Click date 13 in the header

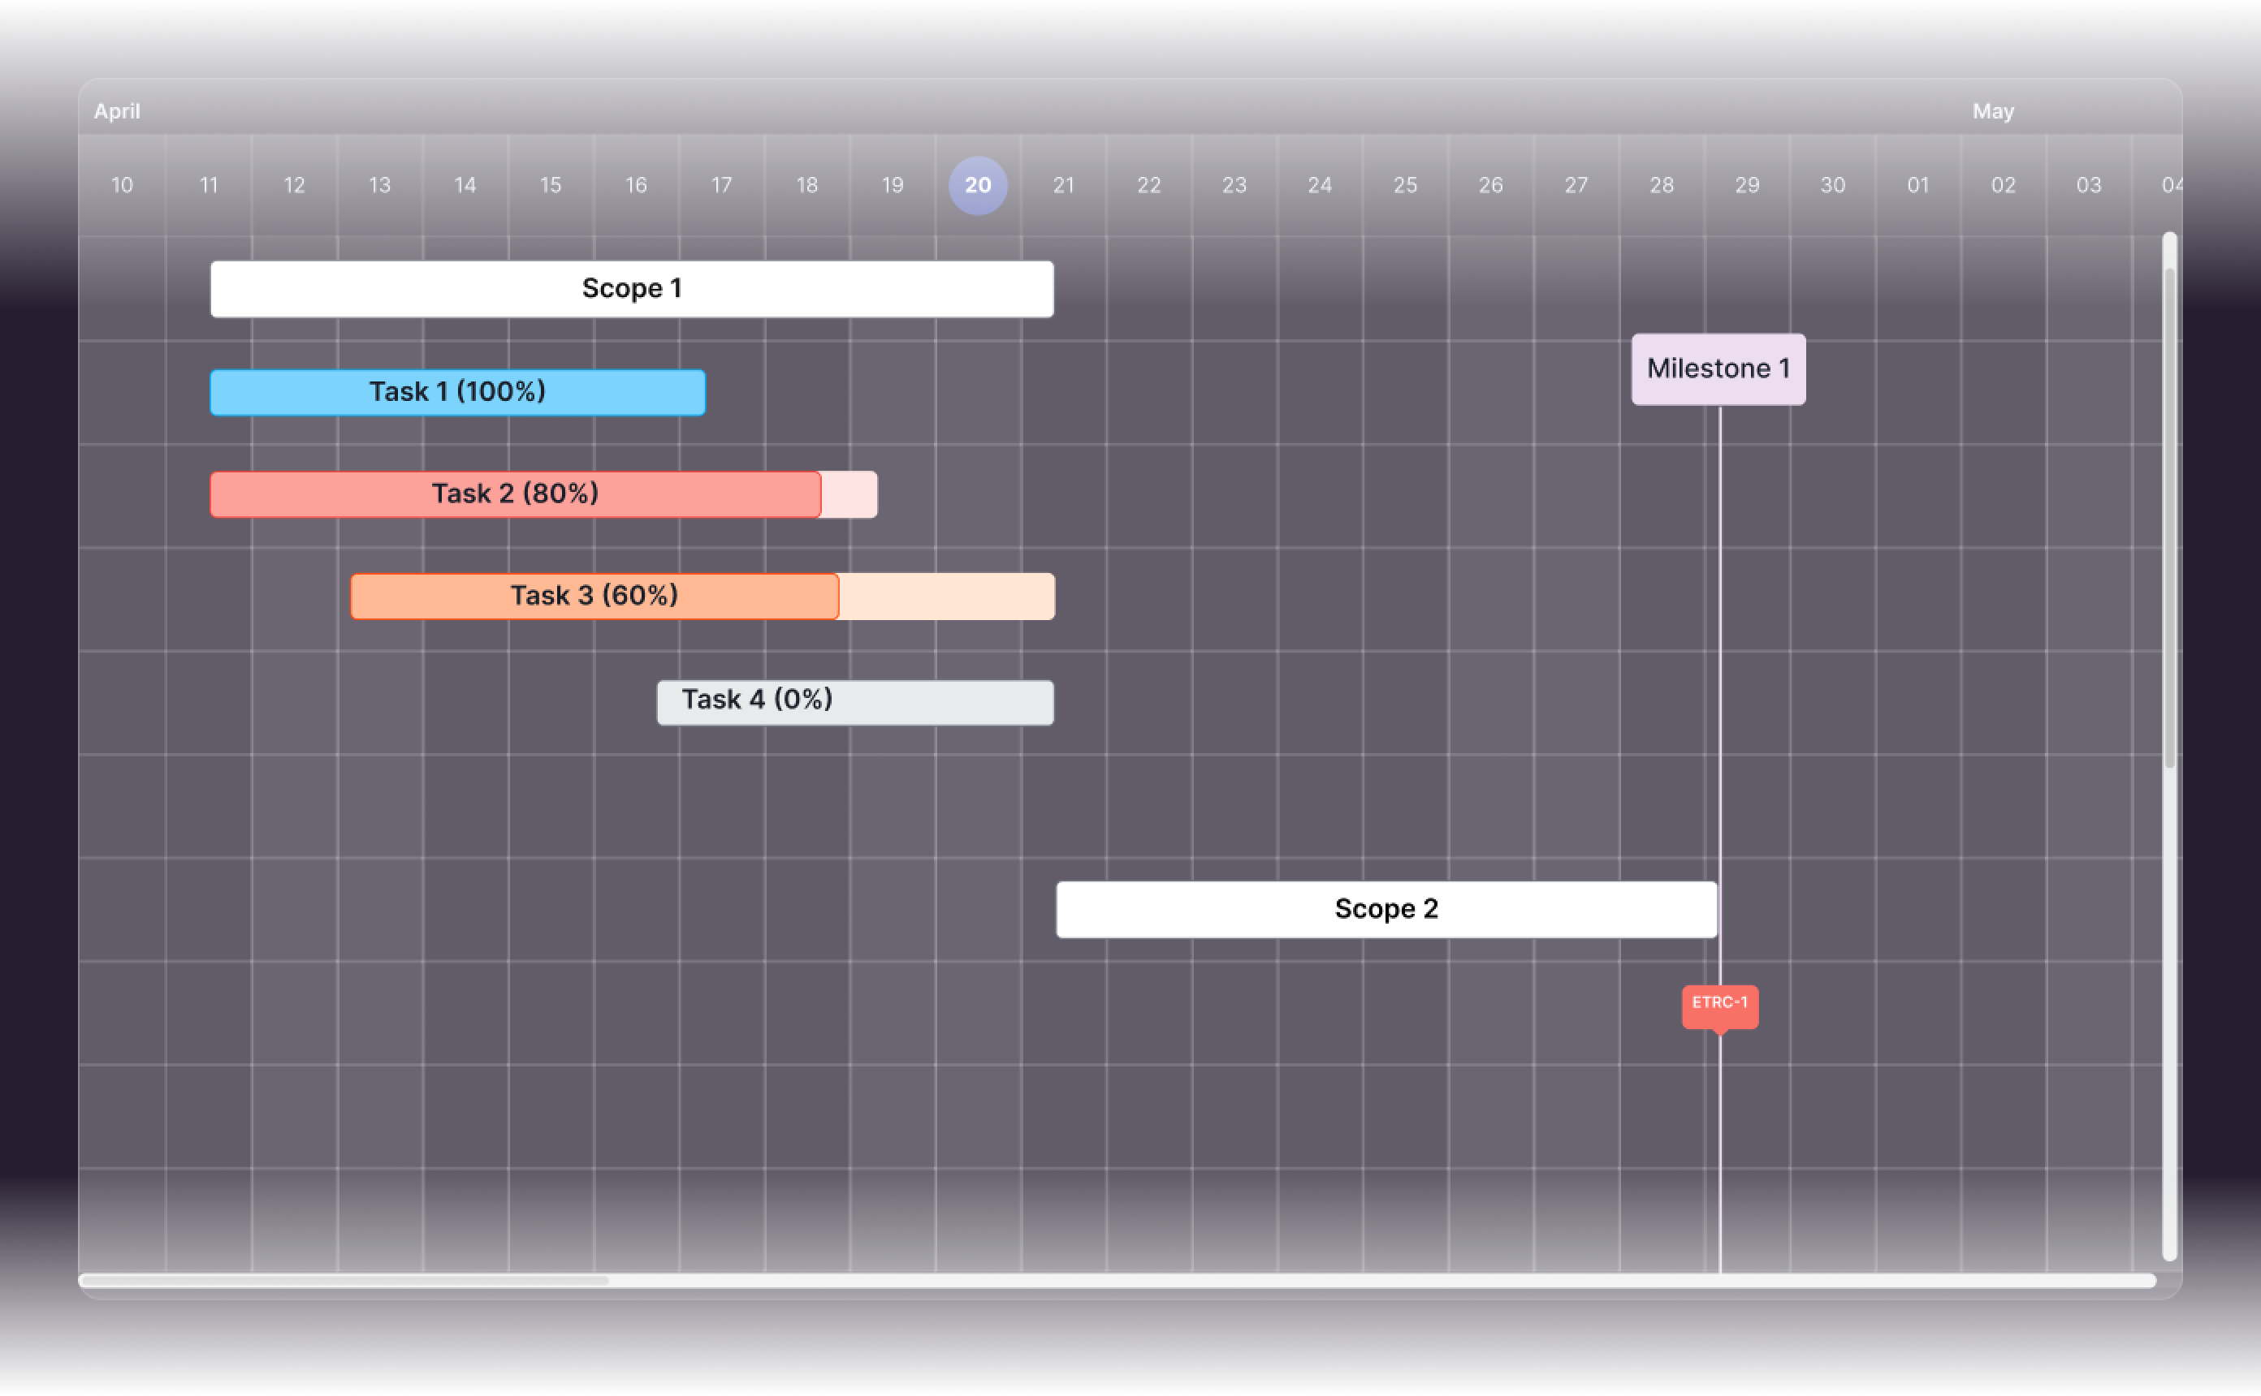click(379, 186)
